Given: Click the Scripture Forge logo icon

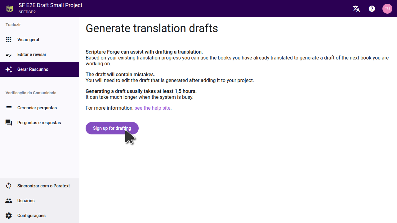Looking at the screenshot, I should pos(10,9).
